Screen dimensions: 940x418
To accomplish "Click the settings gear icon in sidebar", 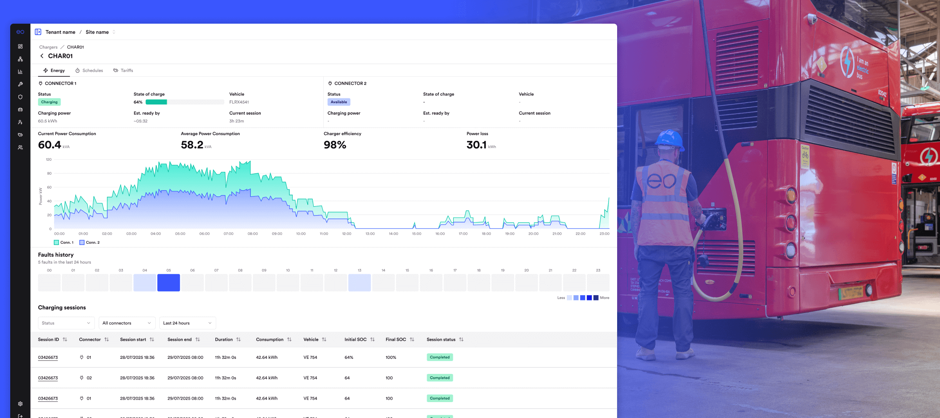I will 20,404.
